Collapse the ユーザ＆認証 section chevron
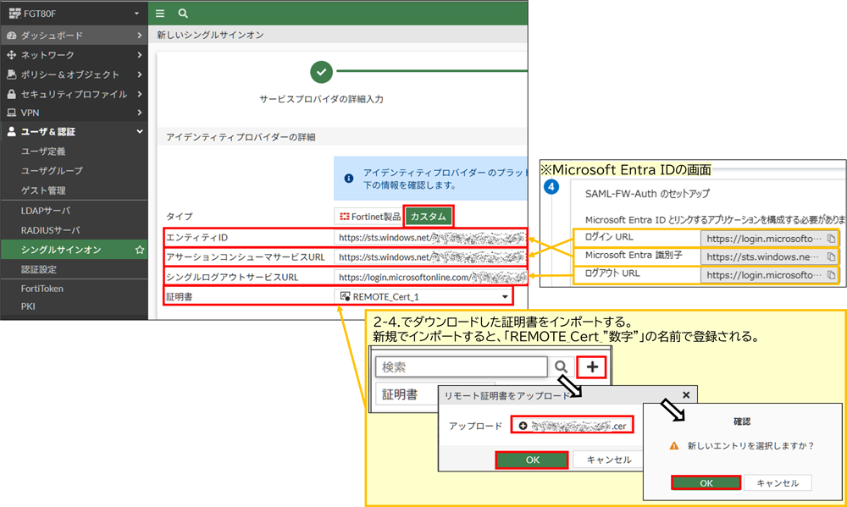847x507 pixels. pos(140,131)
